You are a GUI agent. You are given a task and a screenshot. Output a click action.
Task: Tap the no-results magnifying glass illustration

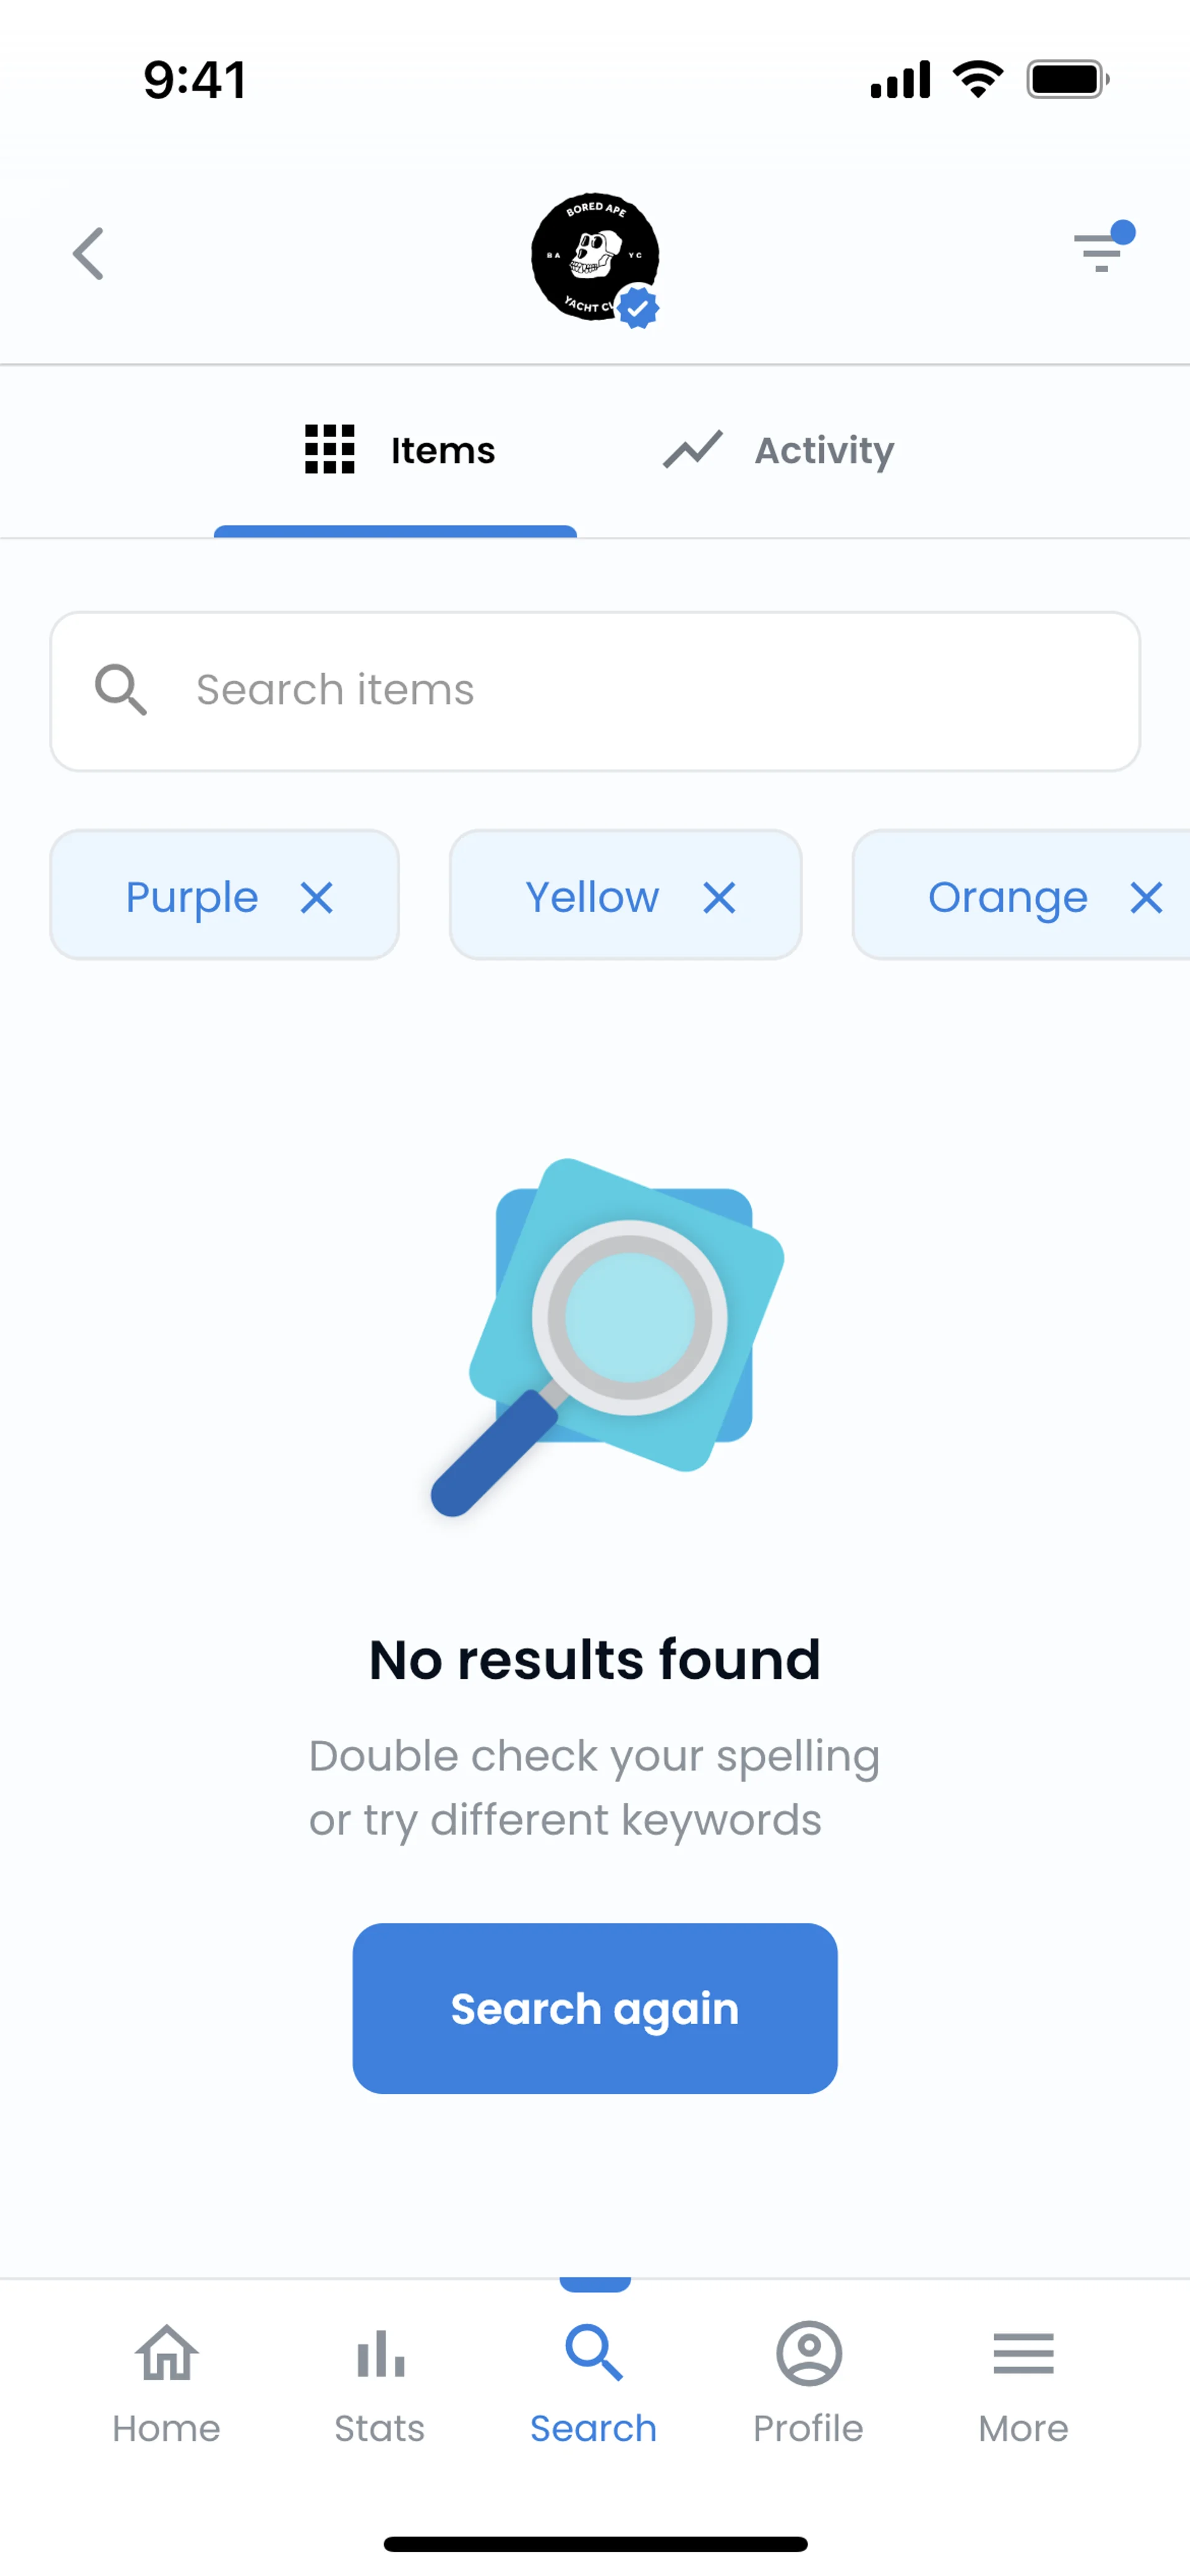tap(608, 1335)
